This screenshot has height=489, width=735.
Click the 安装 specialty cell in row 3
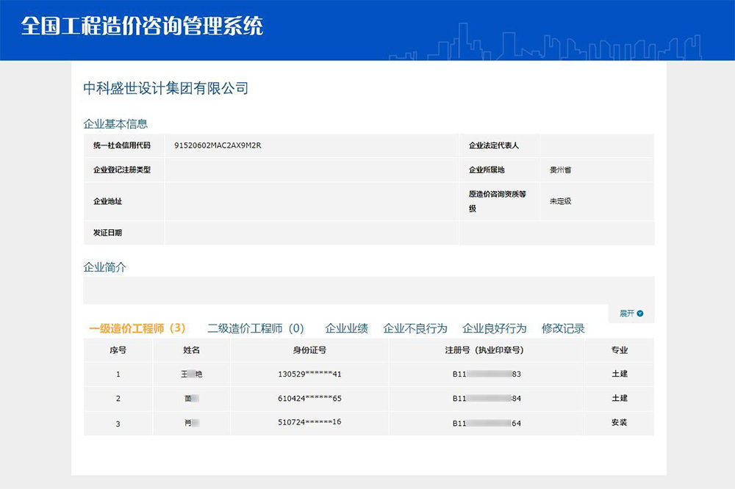pos(619,422)
